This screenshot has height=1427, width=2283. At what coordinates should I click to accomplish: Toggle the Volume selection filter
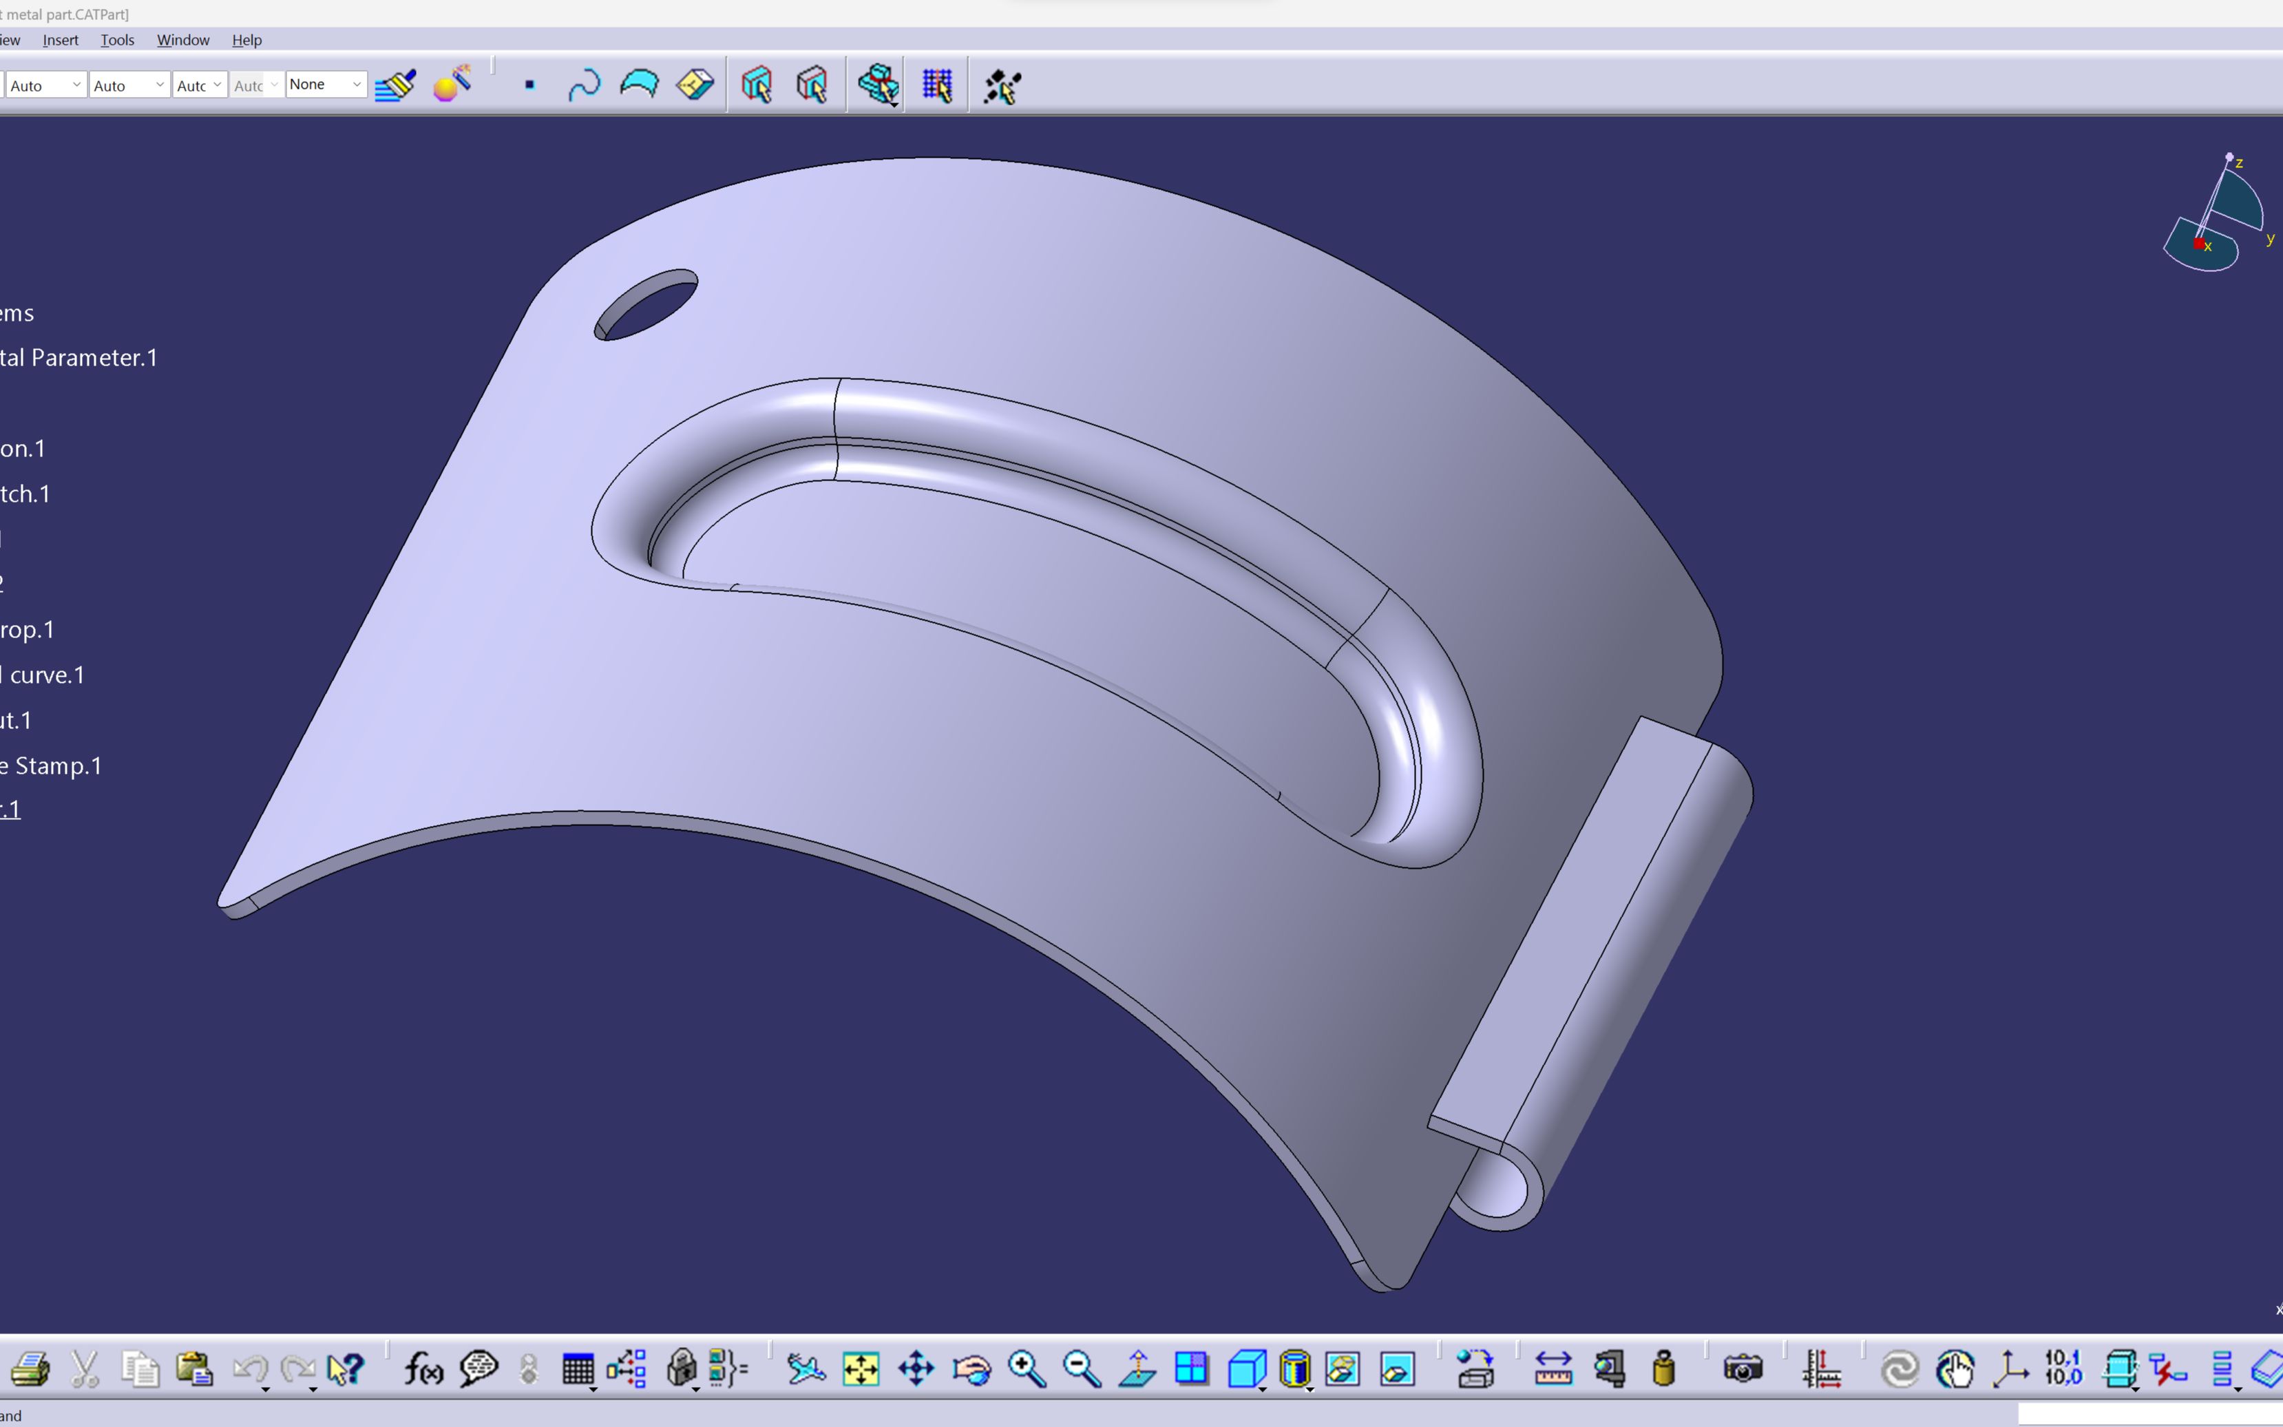(695, 85)
